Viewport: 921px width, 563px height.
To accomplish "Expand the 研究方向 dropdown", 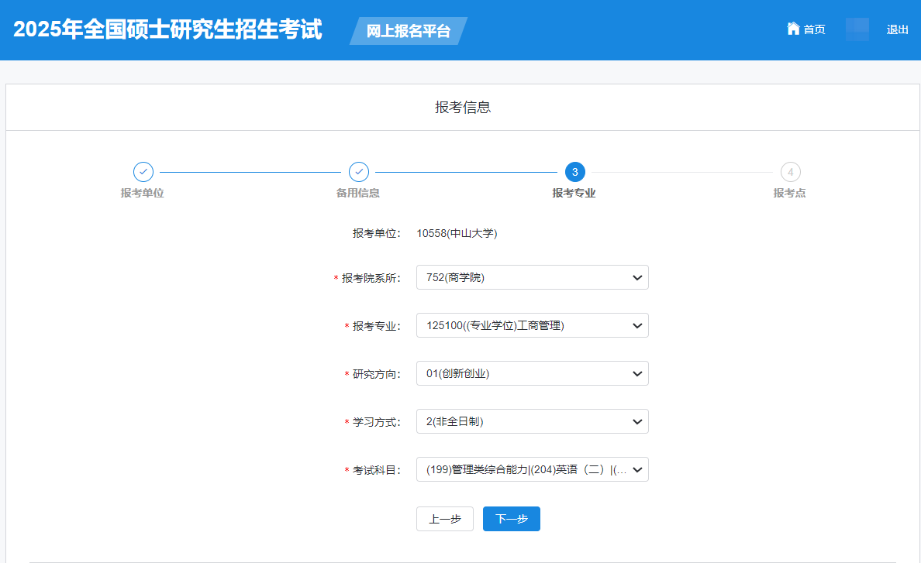I will click(532, 373).
